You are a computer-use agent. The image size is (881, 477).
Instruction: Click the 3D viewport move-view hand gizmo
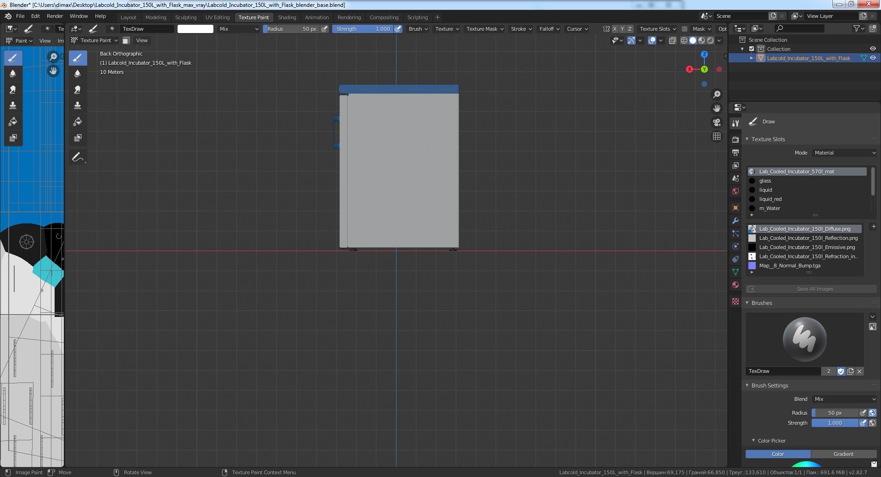click(717, 109)
